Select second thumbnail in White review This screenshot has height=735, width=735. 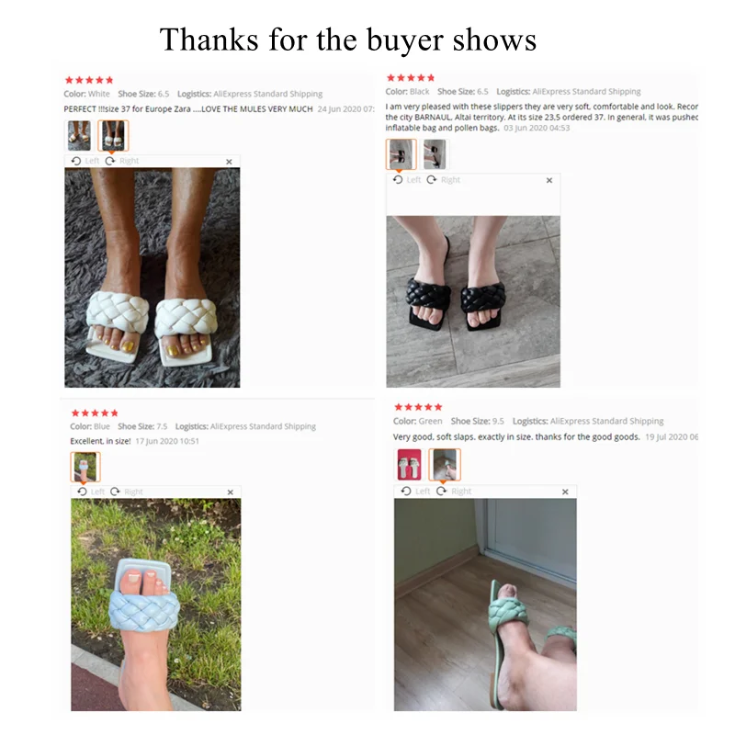[x=113, y=136]
